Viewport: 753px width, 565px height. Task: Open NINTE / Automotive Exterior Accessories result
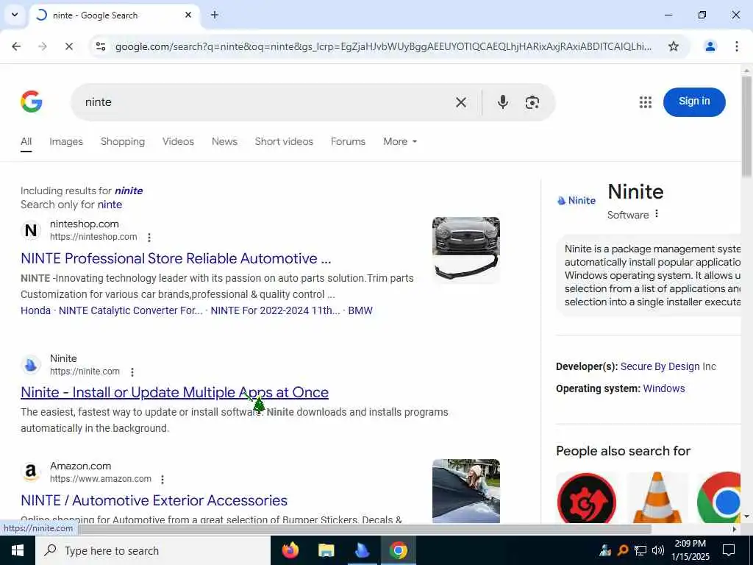point(154,500)
